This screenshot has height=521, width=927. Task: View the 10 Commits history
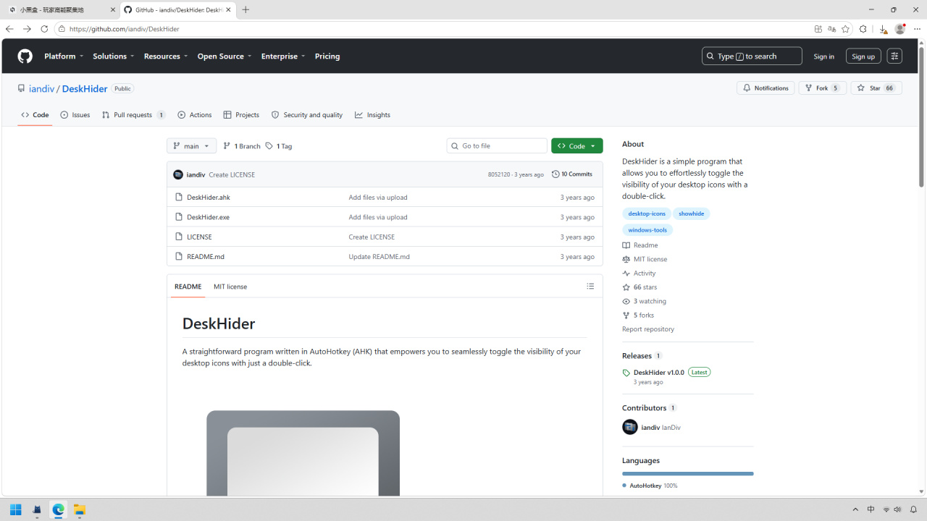coord(572,174)
